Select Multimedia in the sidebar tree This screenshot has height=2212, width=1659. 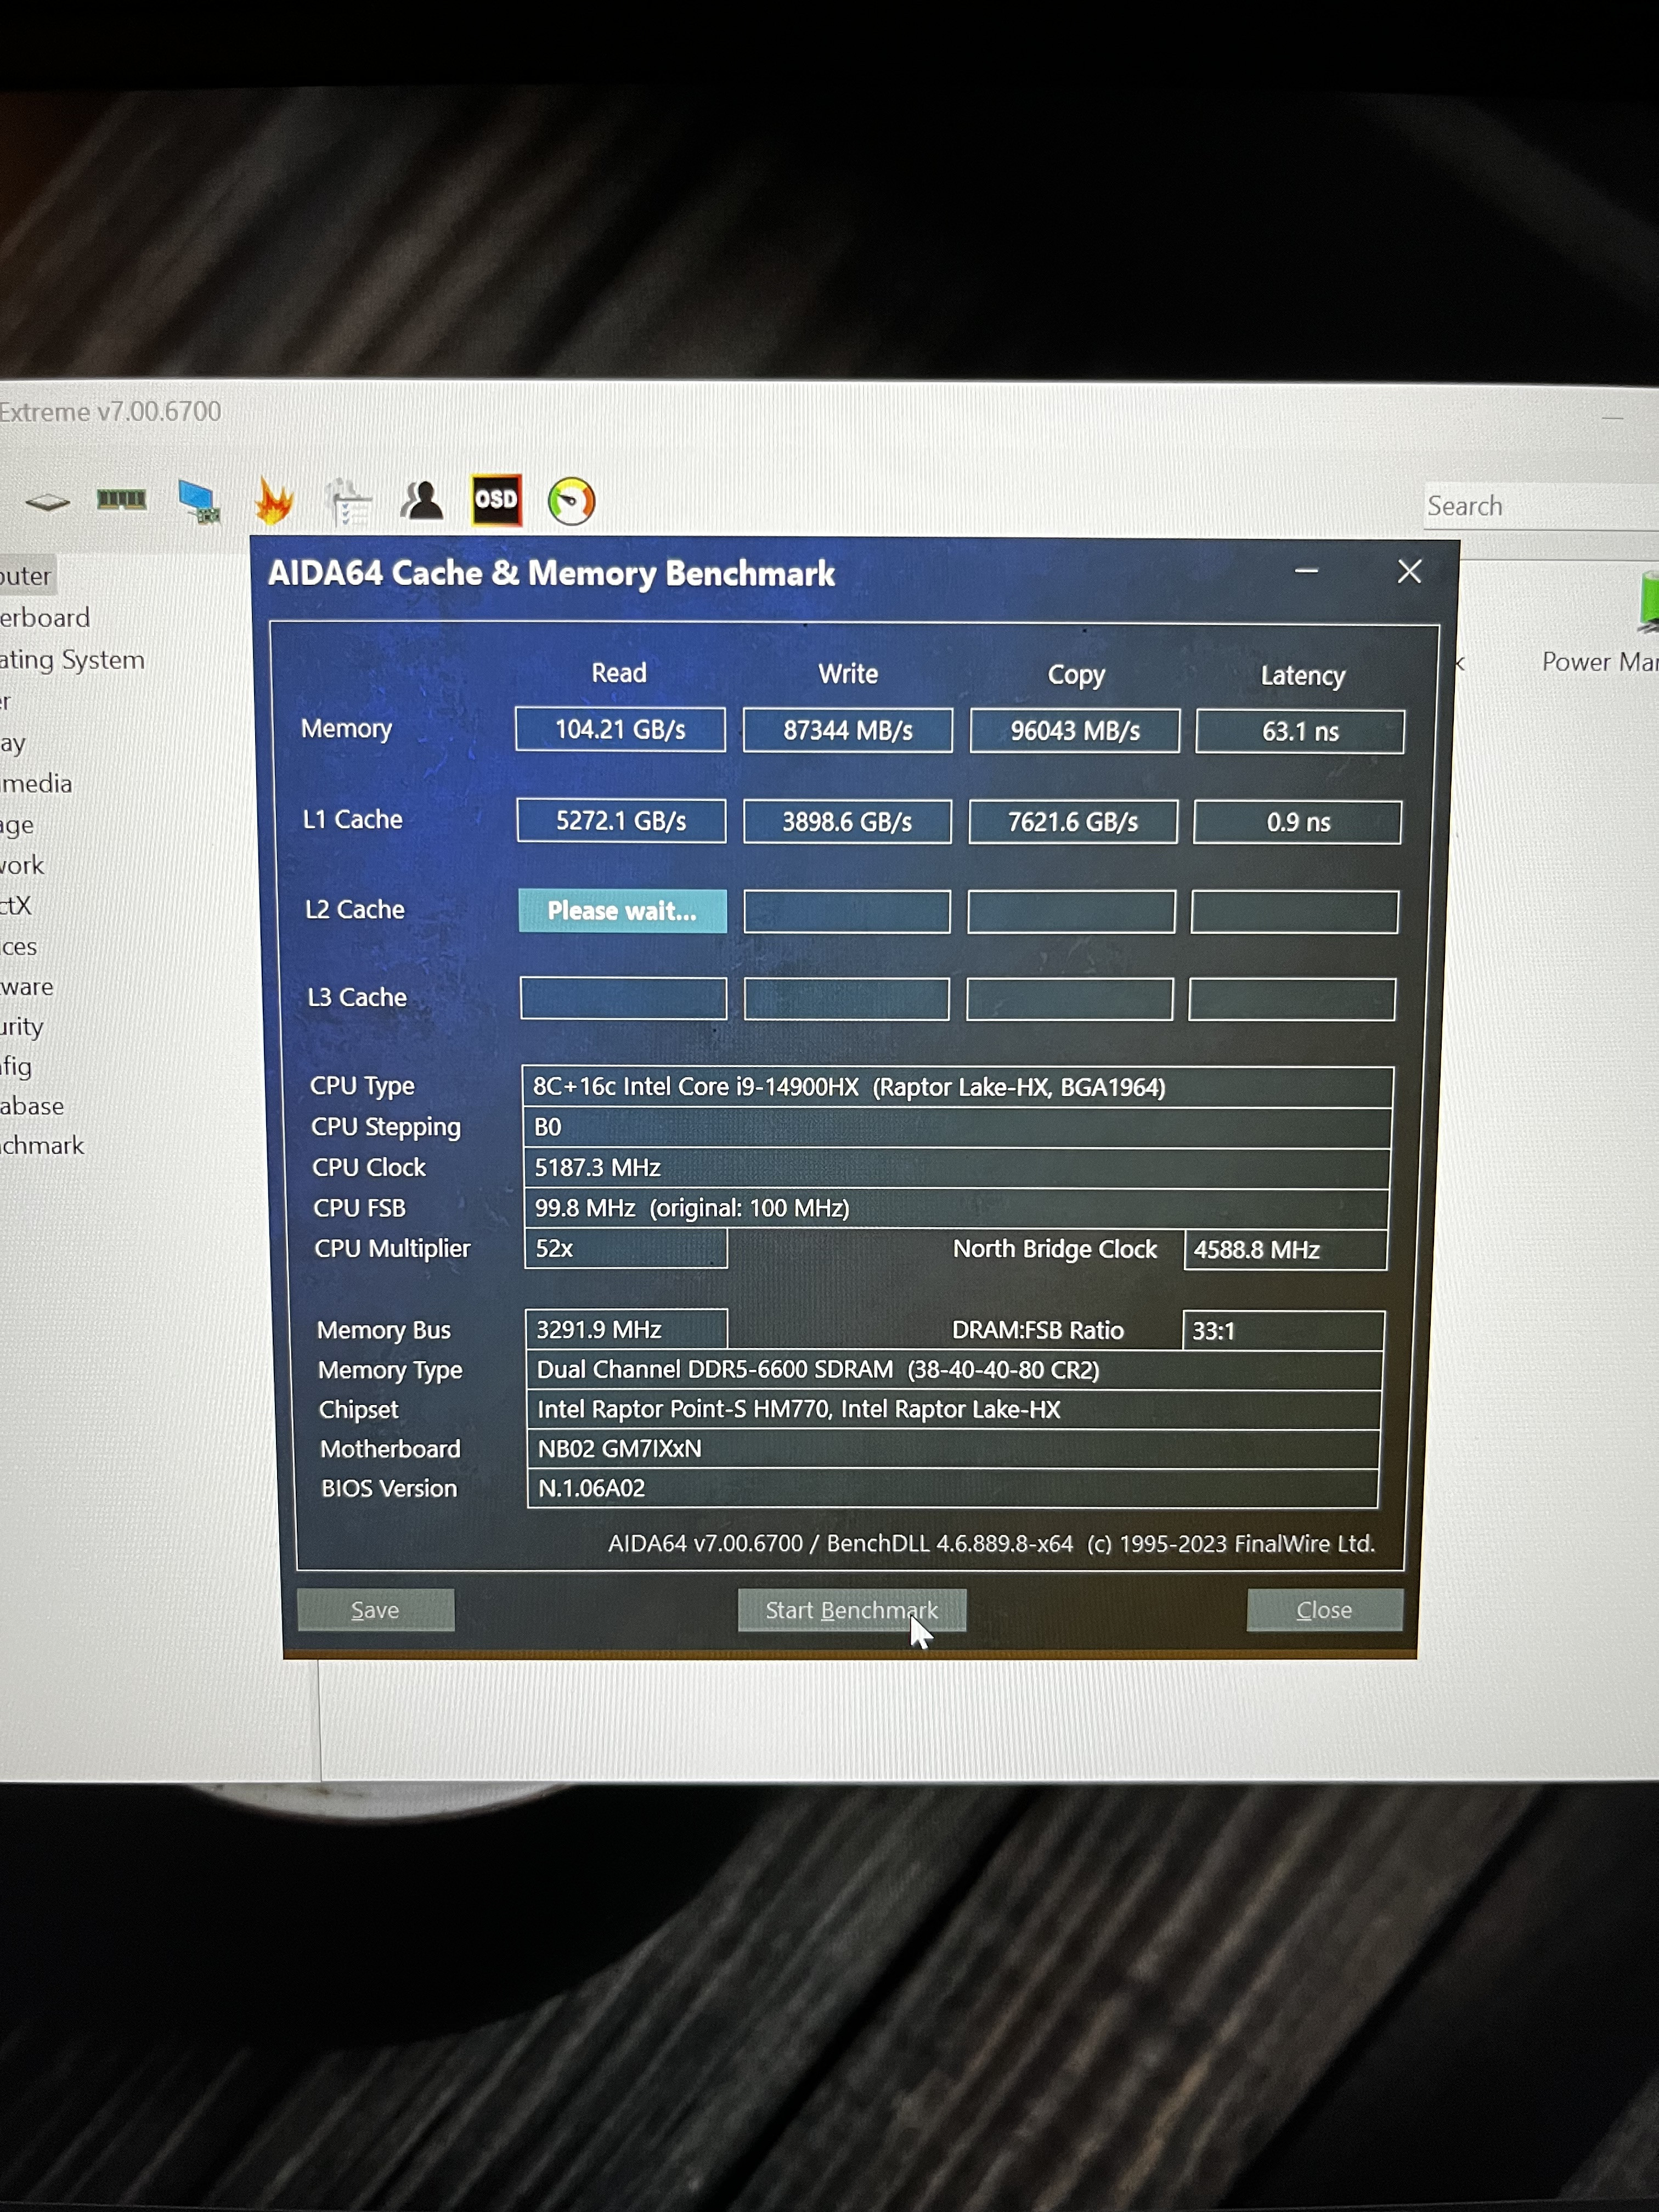point(36,784)
